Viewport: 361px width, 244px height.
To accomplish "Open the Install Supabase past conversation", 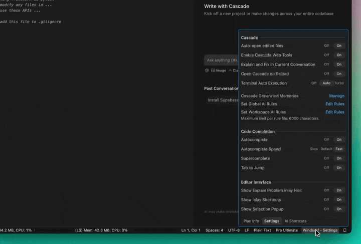I will 223,100.
